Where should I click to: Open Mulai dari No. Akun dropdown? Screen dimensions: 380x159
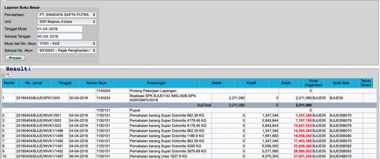(x=67, y=44)
